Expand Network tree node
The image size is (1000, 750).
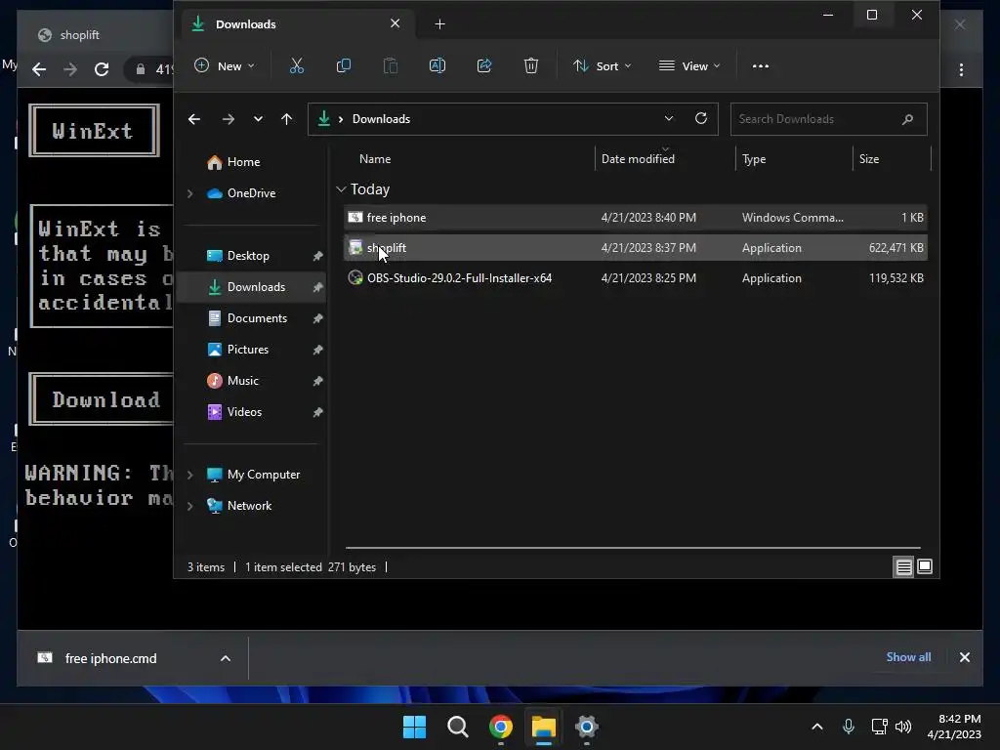click(x=190, y=506)
